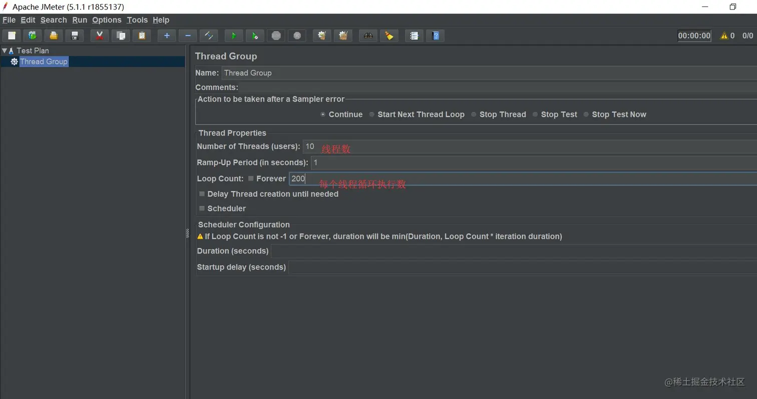Click the Expand All plus icon

[x=167, y=35]
